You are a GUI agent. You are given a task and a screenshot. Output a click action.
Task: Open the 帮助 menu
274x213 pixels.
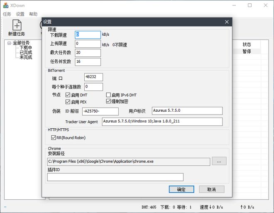[x=33, y=14]
